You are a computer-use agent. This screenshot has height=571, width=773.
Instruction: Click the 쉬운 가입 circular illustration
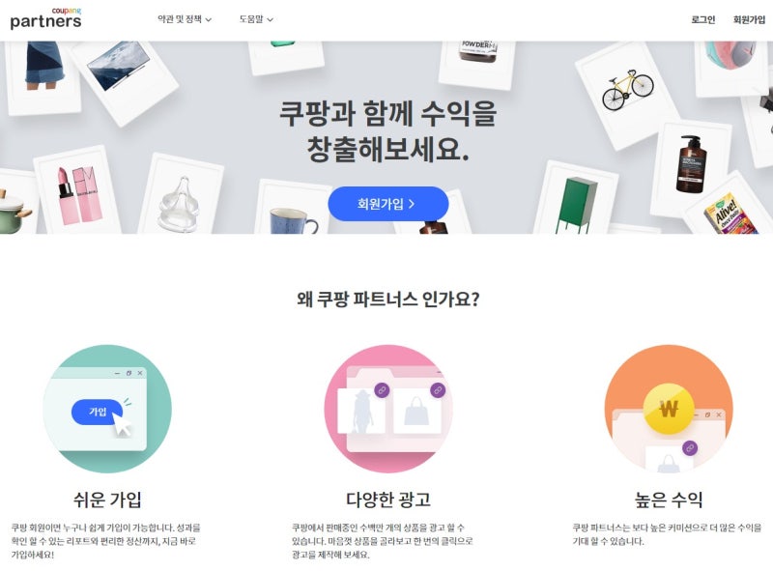107,409
